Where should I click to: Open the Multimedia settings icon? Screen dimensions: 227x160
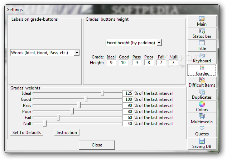[202, 116]
